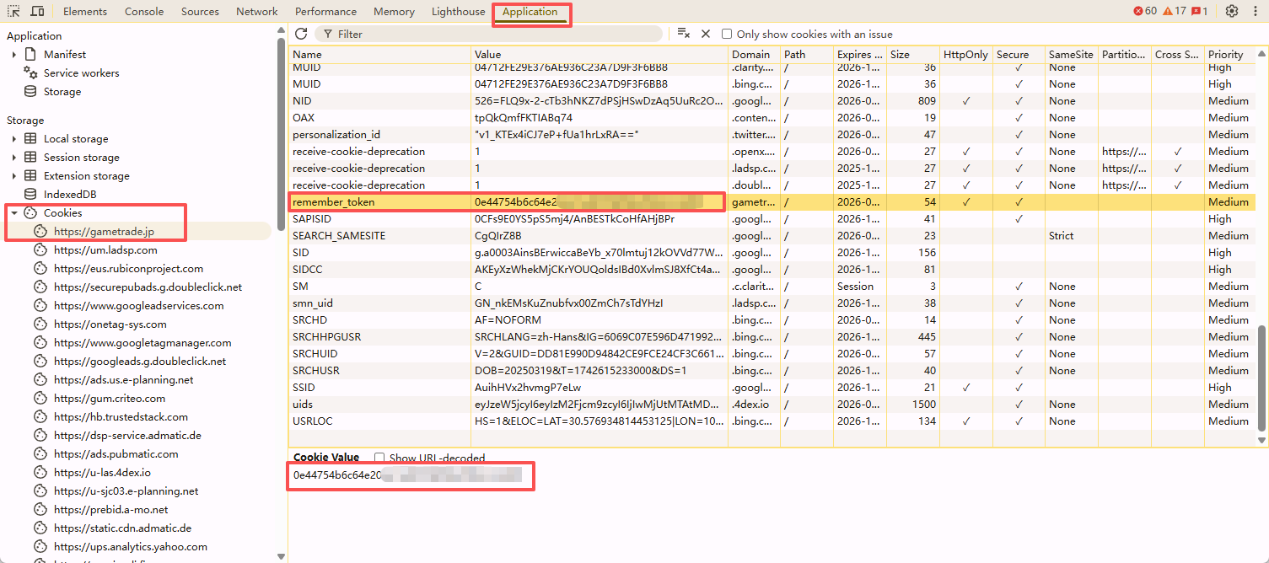This screenshot has height=563, width=1269.
Task: Click the cookie Filter input field
Action: [493, 34]
